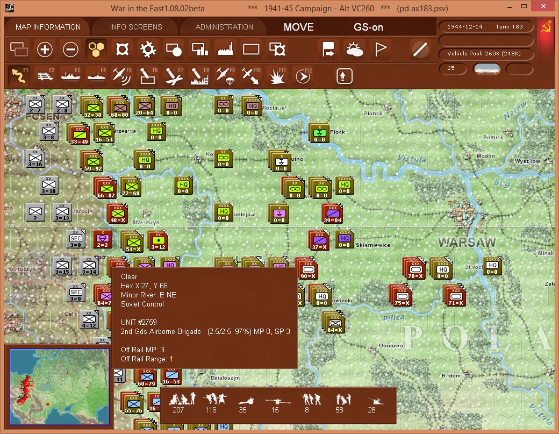Viewport: 559px width, 434px height.
Task: Select the 90=X tank unit stack
Action: click(307, 268)
